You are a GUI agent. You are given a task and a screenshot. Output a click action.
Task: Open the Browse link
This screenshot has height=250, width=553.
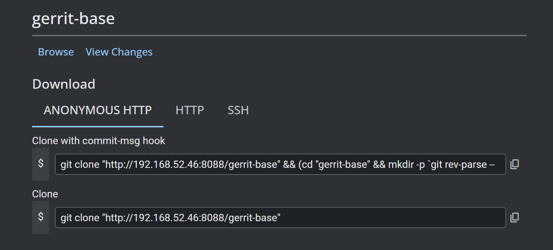tap(56, 52)
